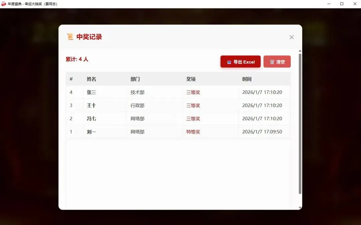Screen dimensions: 361x225
Task: Maximize the 年度盛典 window
Action: (342, 4)
